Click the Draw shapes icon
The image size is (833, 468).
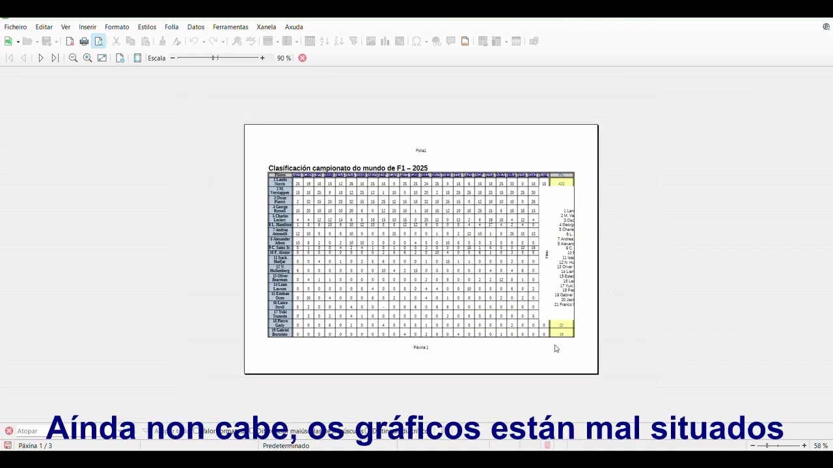coord(534,42)
